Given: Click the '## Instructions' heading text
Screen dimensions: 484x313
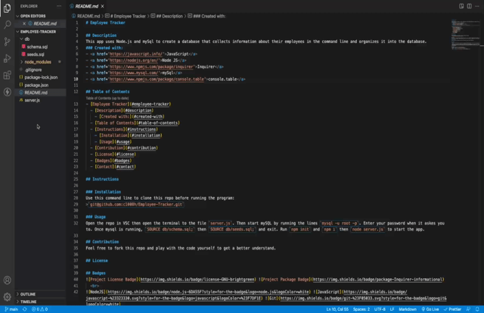Looking at the screenshot, I should tap(102, 179).
